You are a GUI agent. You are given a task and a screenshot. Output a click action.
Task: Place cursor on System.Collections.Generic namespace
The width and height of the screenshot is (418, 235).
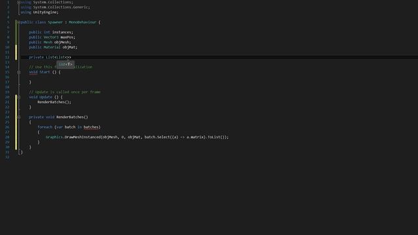pos(61,7)
